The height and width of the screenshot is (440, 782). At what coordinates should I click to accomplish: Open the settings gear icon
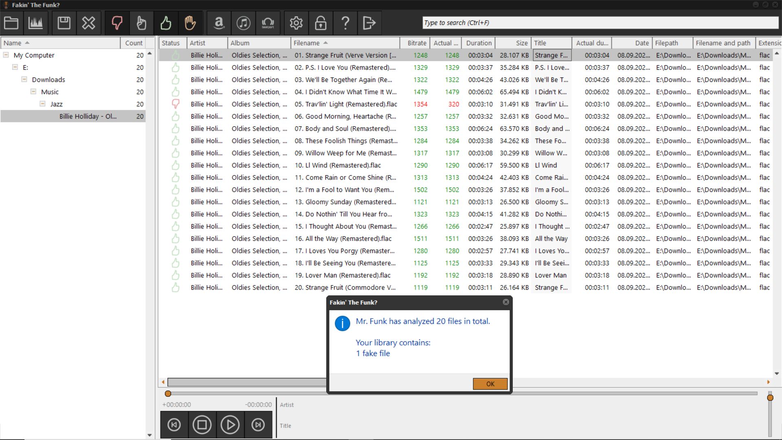(296, 23)
